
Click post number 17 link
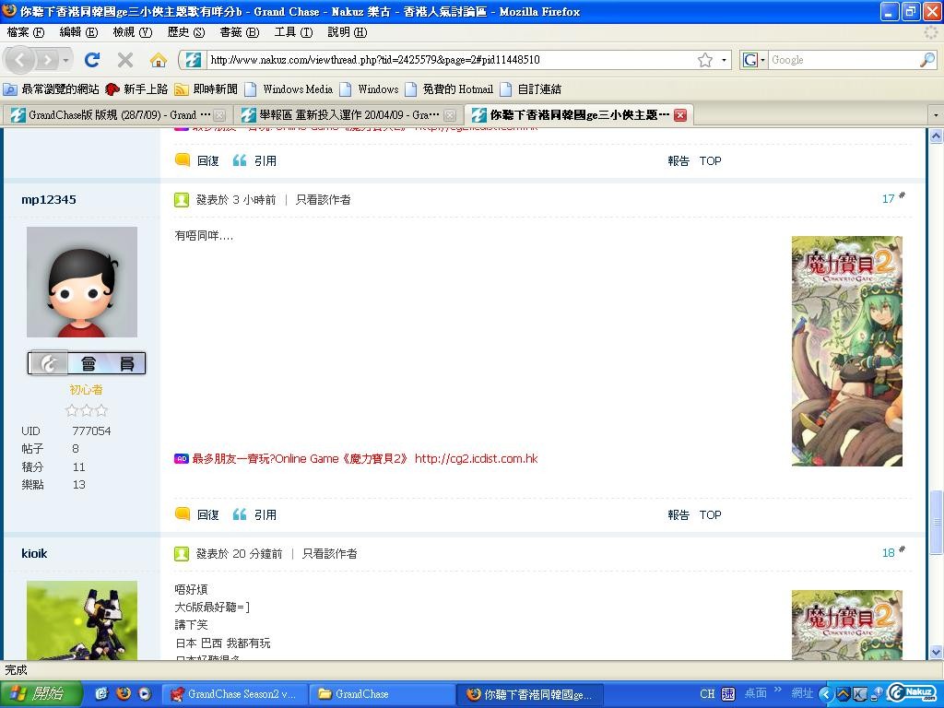(x=889, y=199)
